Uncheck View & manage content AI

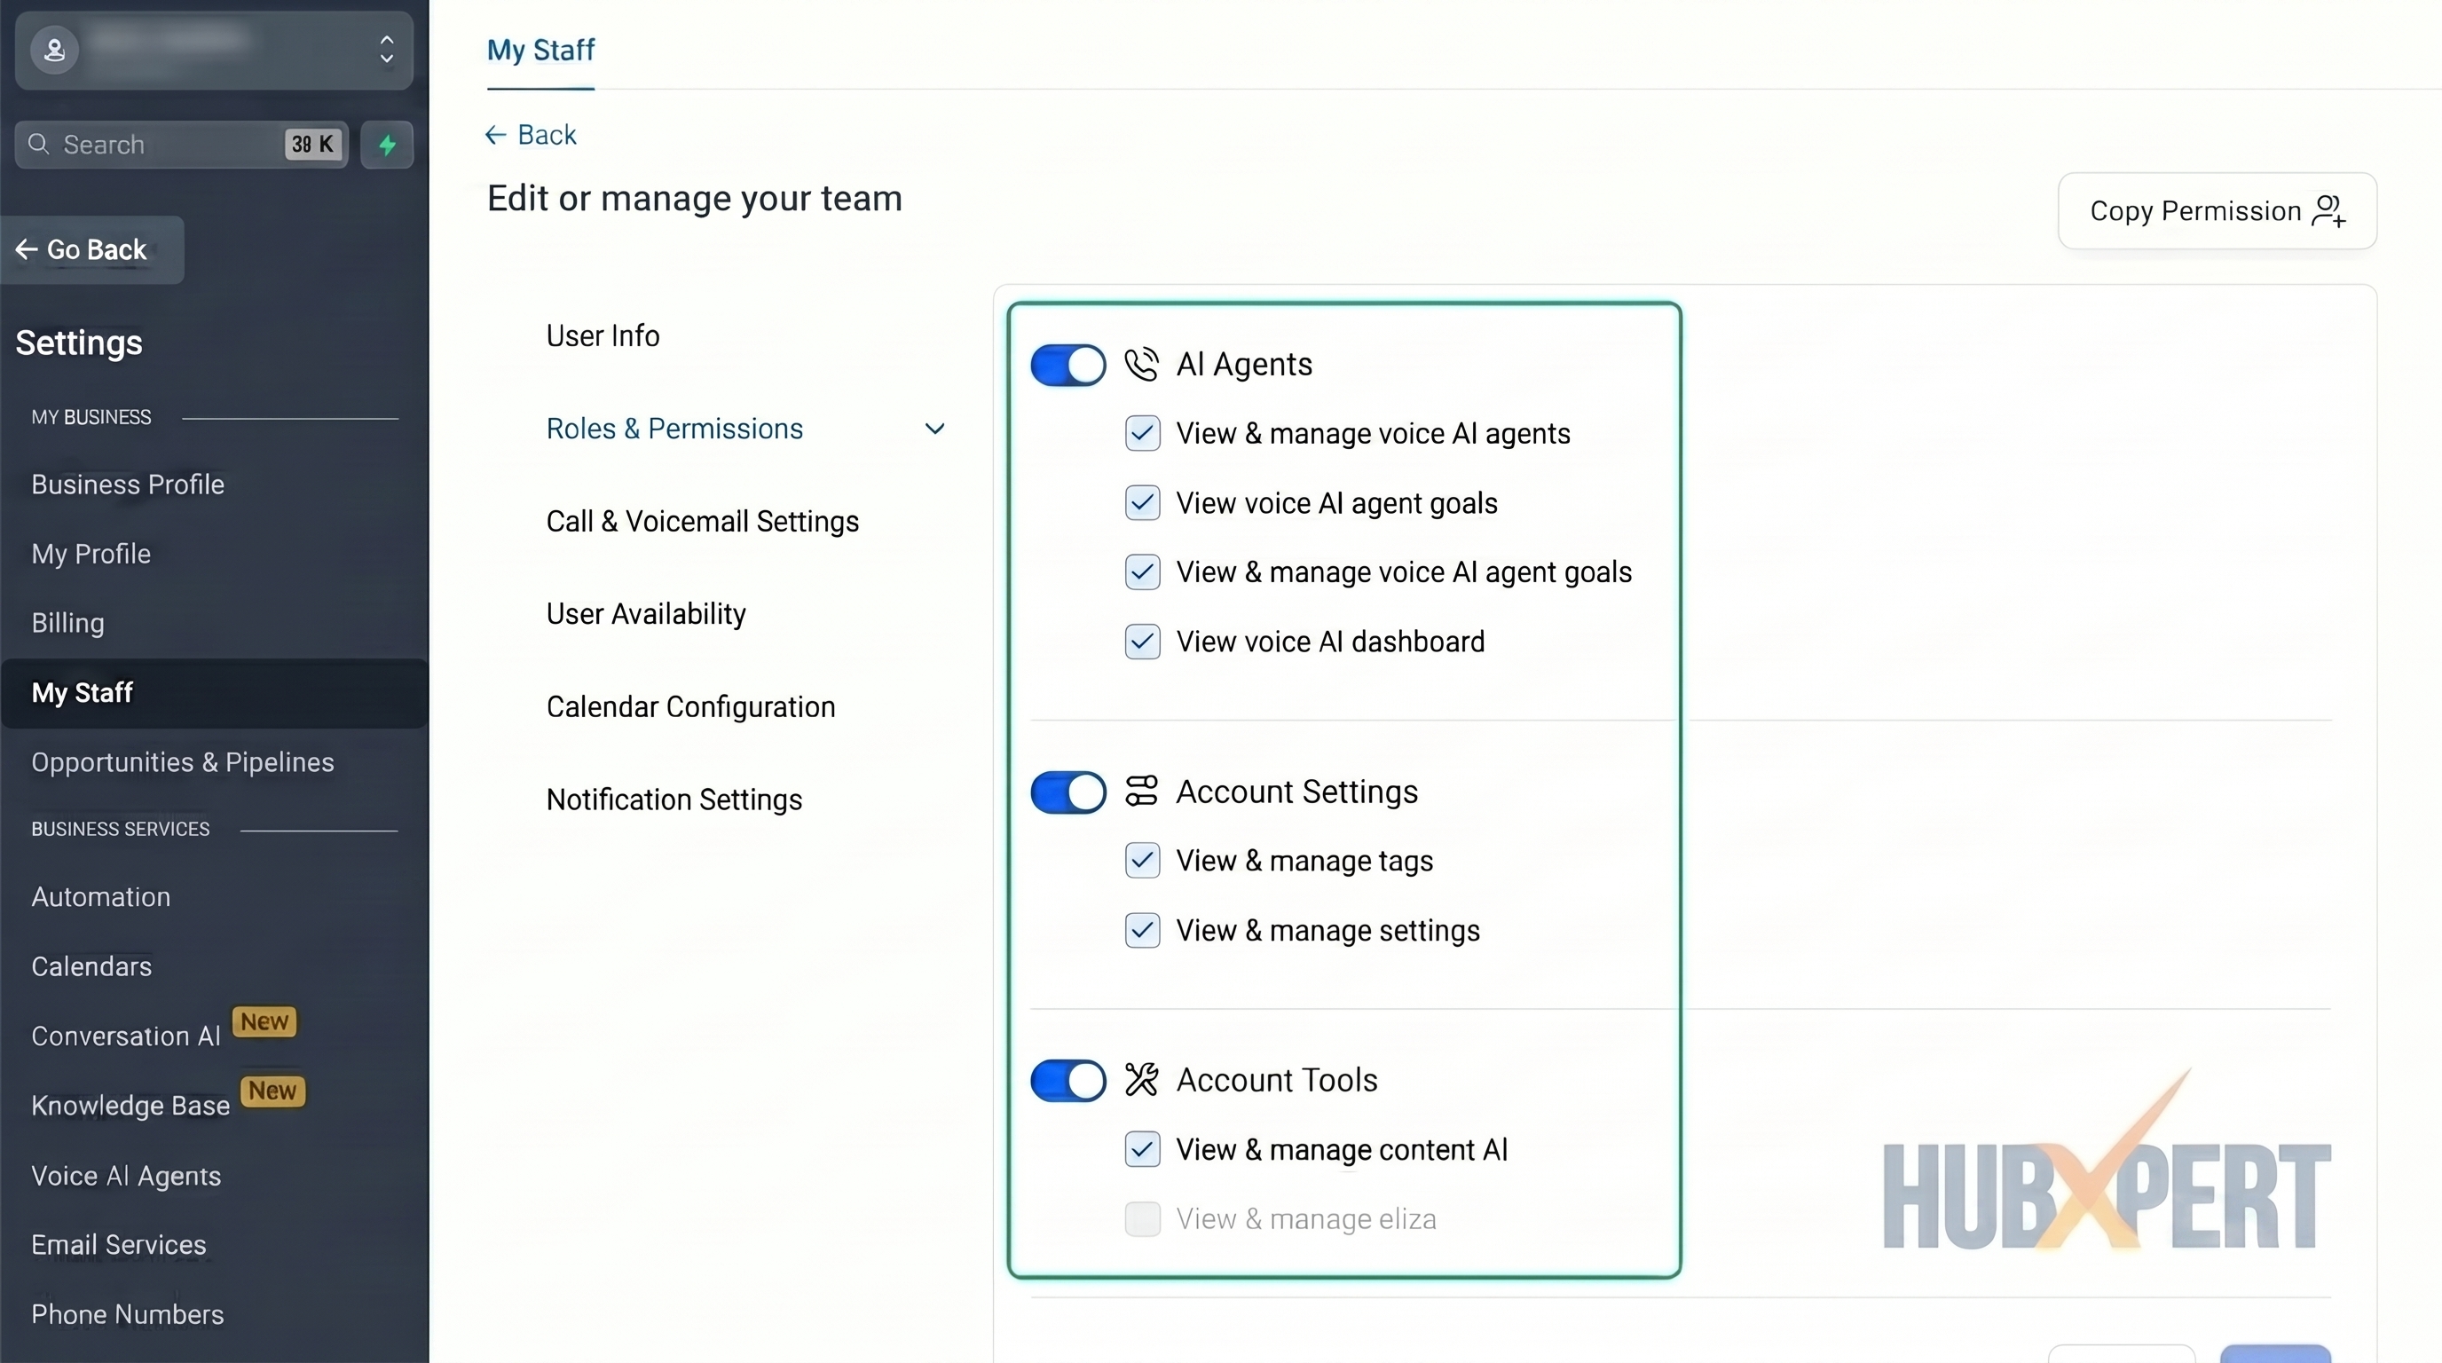(1142, 1150)
